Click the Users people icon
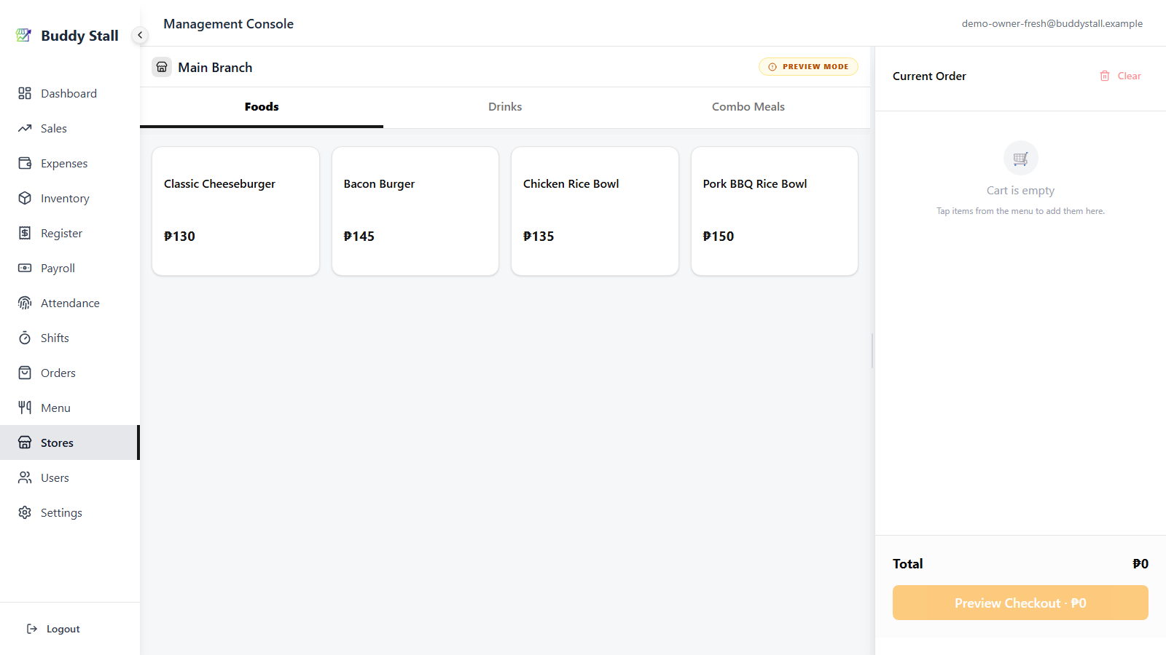The height and width of the screenshot is (655, 1166). [25, 477]
